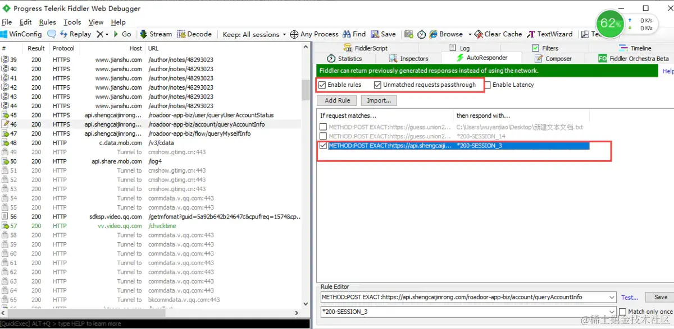
Task: Open the Fiddler Orchestra Beta tab
Action: [x=634, y=58]
